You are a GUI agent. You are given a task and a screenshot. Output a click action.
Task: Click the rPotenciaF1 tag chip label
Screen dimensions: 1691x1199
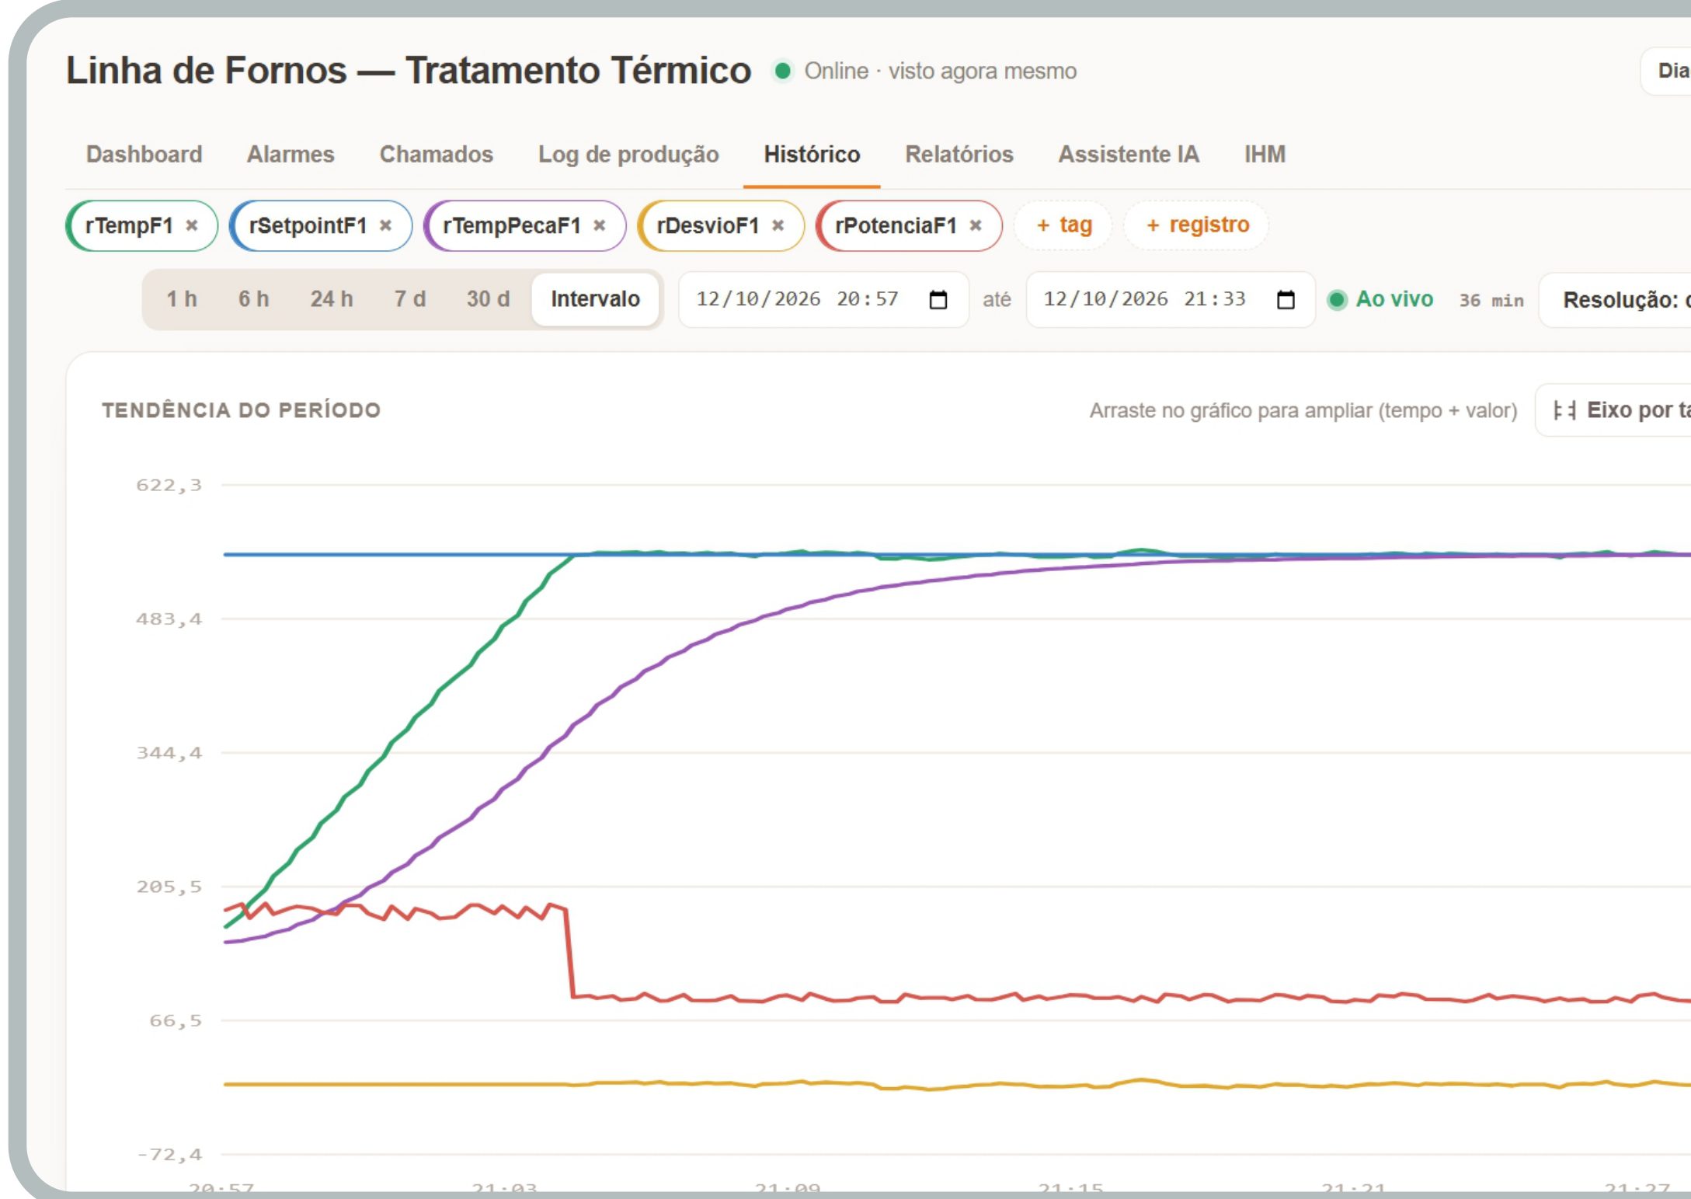point(896,225)
